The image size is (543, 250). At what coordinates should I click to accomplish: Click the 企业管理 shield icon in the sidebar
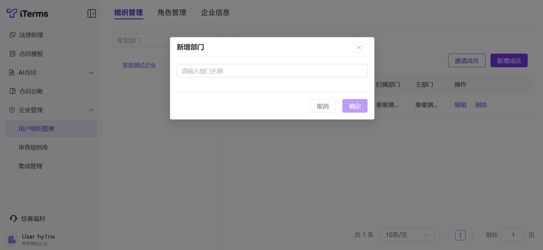point(12,110)
